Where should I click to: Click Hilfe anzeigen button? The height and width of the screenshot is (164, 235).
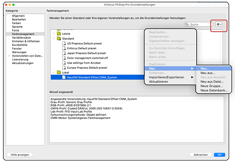pyautogui.click(x=20, y=154)
